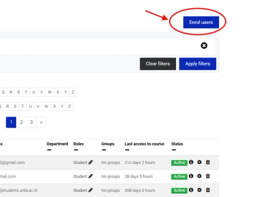Image resolution: width=271 pixels, height=197 pixels.
Task: Go to page 3 of participants
Action: 31,122
